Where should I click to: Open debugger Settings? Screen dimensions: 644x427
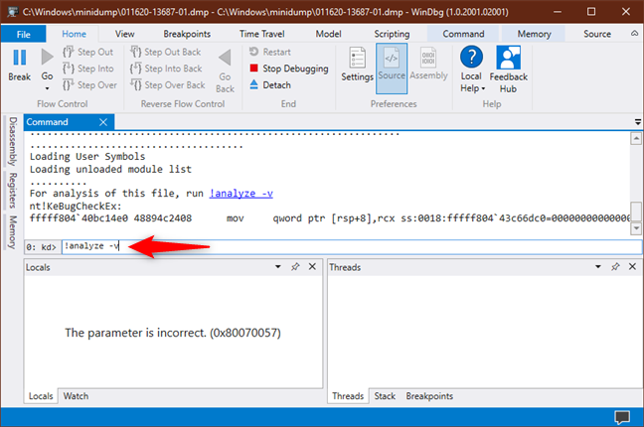pyautogui.click(x=357, y=64)
